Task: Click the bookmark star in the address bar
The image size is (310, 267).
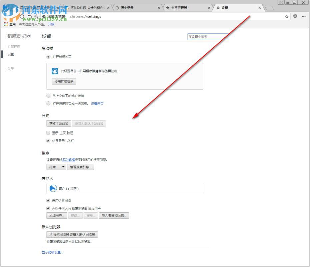Action: [287, 16]
